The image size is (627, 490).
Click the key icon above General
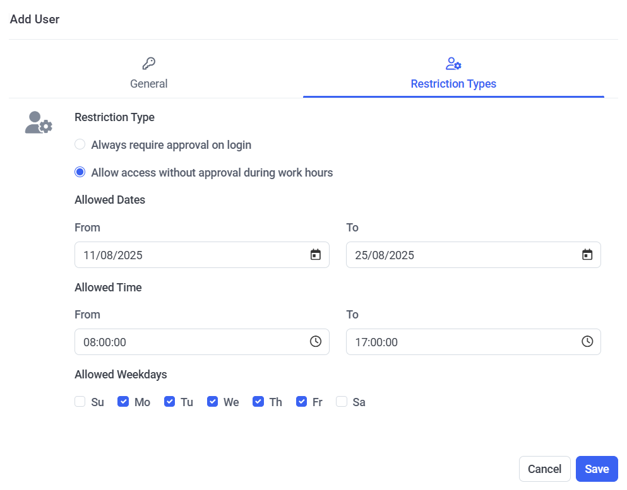[x=149, y=64]
